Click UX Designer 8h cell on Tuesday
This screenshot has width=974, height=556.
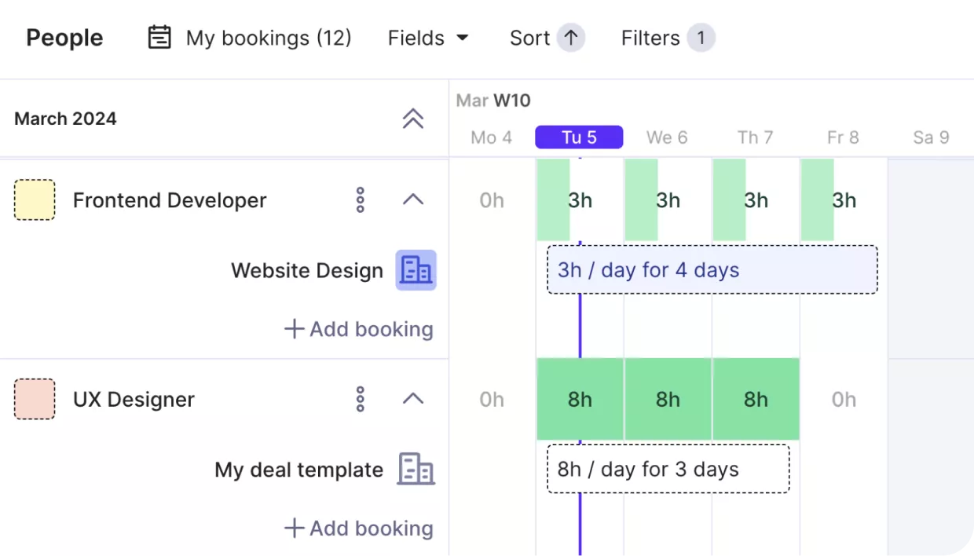[580, 399]
